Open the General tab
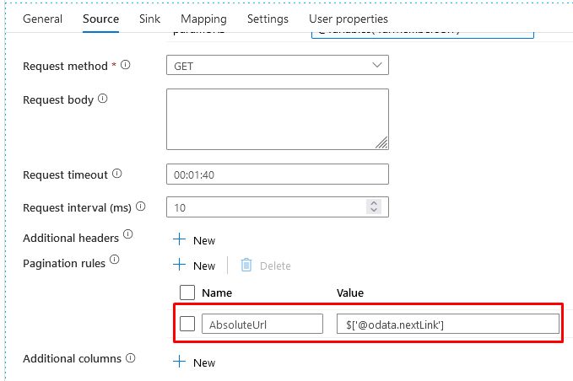Image resolution: width=573 pixels, height=381 pixels. [x=42, y=19]
